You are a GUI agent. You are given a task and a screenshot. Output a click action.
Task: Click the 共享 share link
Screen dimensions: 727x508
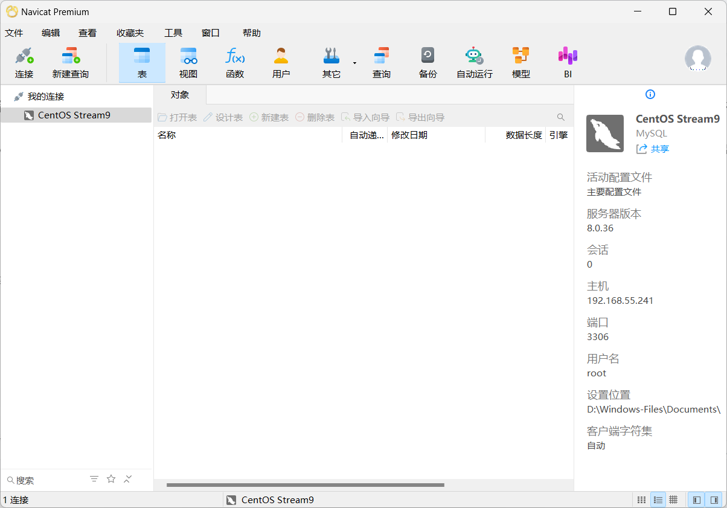(x=653, y=149)
